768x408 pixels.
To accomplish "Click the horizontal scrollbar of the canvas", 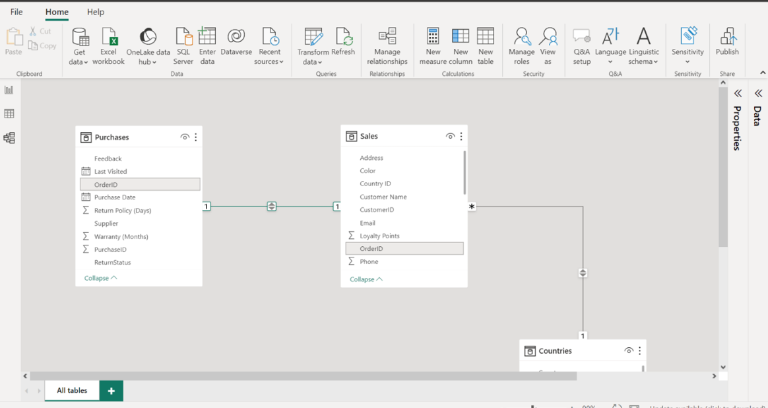I will (x=304, y=376).
